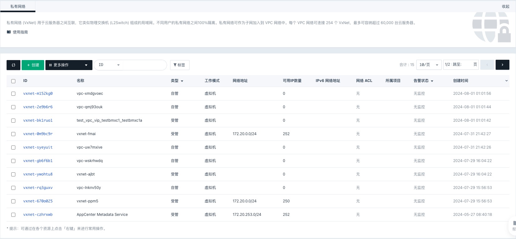
Task: Expand the column settings chevron at table right
Action: pos(506,81)
